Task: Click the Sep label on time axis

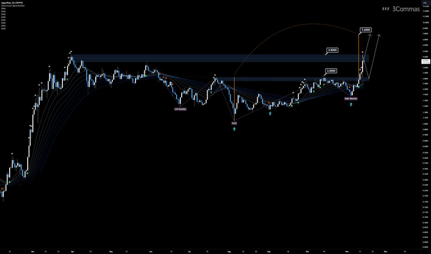Action: click(x=269, y=251)
